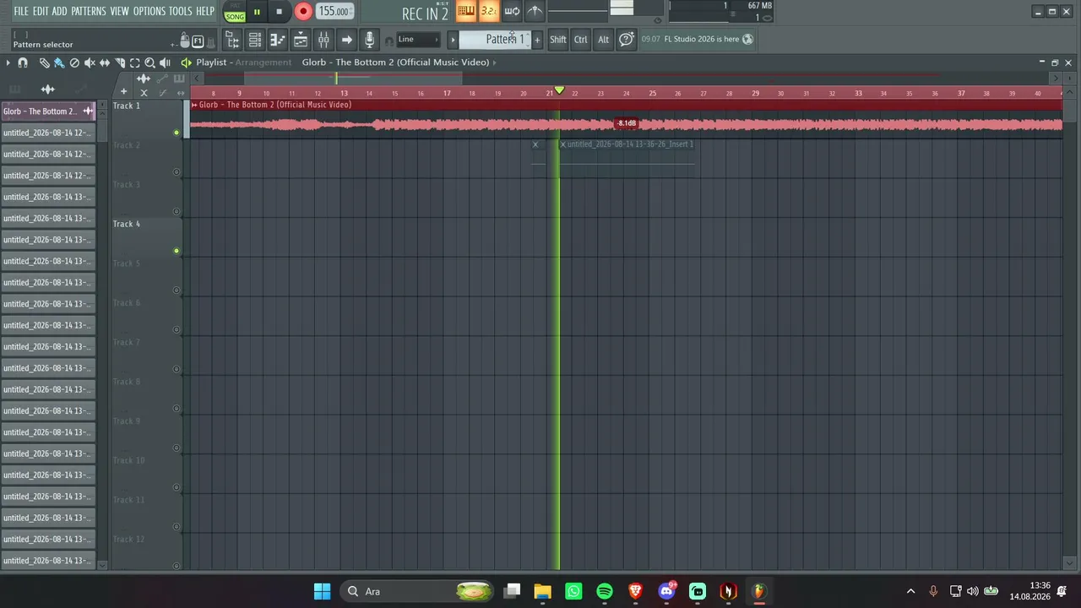The height and width of the screenshot is (608, 1081).
Task: Select the Mute tool
Action: (x=90, y=62)
